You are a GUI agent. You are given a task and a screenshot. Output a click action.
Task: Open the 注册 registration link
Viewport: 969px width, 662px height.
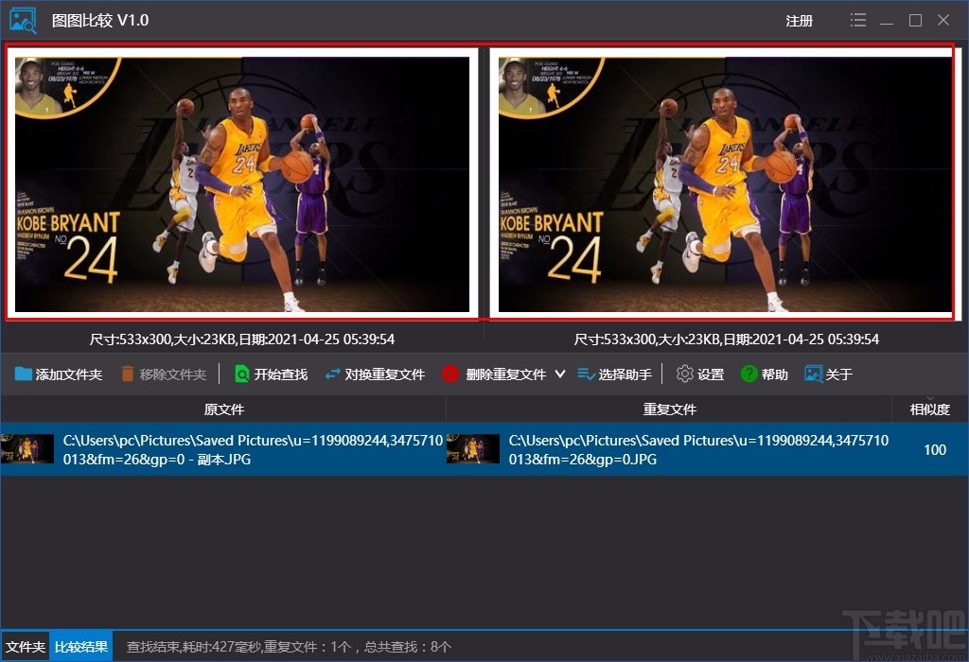(x=799, y=21)
